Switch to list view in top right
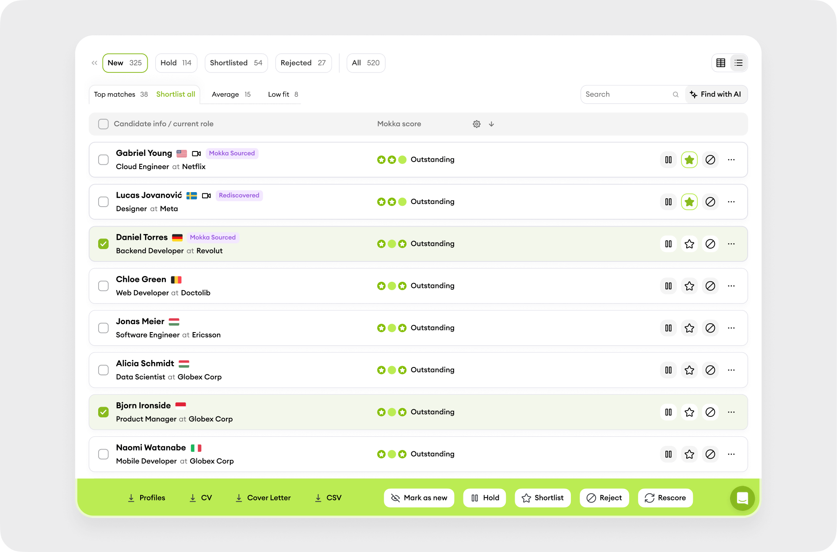 (x=738, y=63)
